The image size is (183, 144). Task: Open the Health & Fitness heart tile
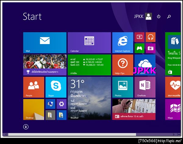[173, 87]
